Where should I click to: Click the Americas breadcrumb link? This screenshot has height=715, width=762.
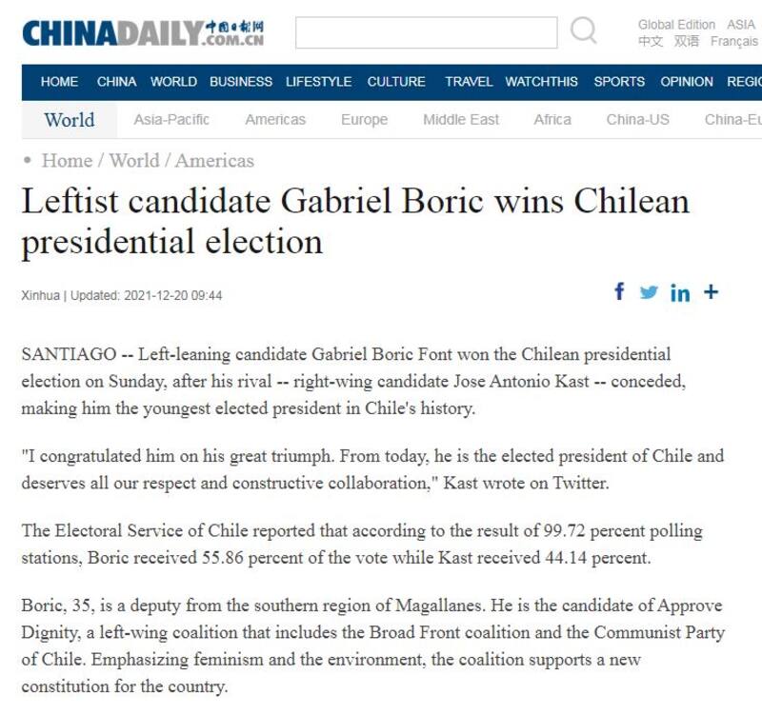214,161
